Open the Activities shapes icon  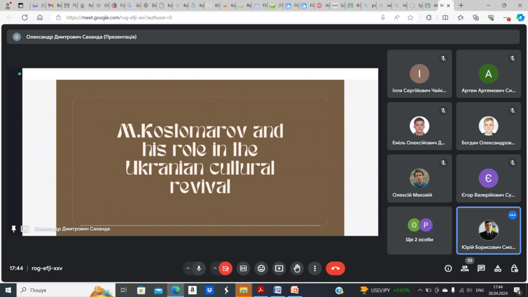(498, 268)
